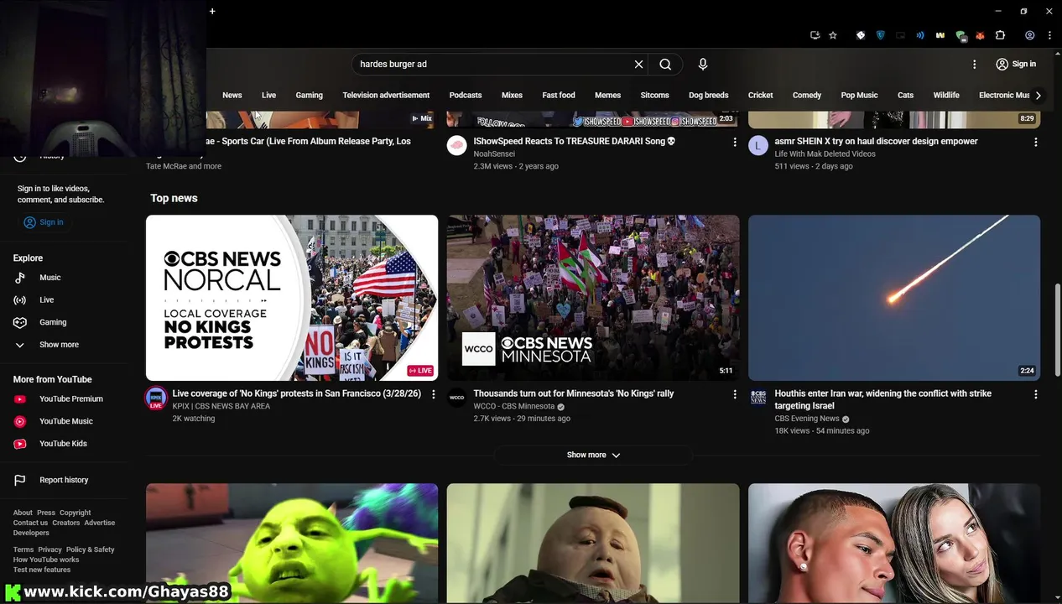Select the Television advertisement chip
Image resolution: width=1062 pixels, height=604 pixels.
[386, 95]
